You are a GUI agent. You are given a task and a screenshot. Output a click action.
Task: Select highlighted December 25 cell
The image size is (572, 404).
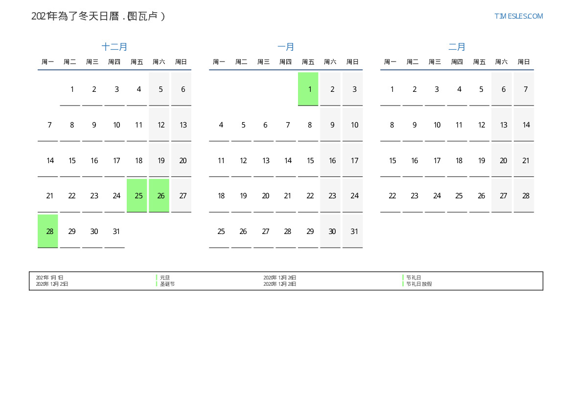(x=138, y=196)
